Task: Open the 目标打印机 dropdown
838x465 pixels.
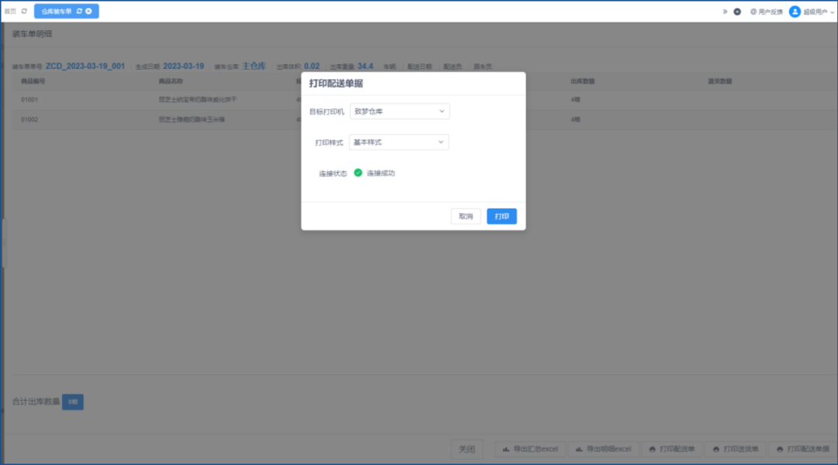Action: (400, 112)
